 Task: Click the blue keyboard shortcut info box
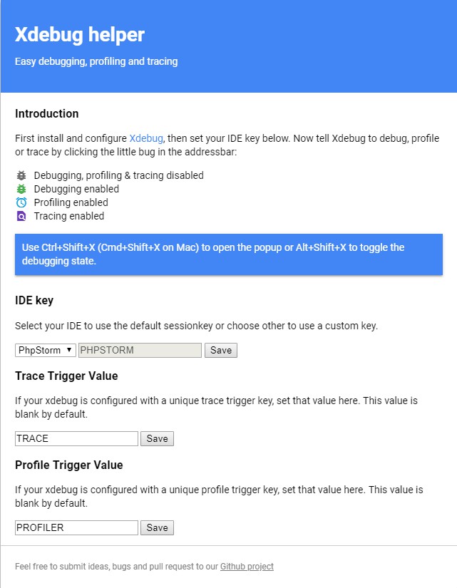[228, 254]
